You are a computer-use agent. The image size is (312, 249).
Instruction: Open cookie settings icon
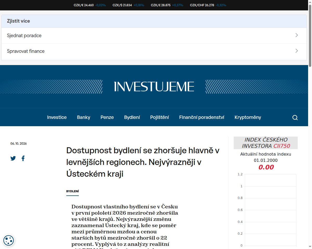9,240
